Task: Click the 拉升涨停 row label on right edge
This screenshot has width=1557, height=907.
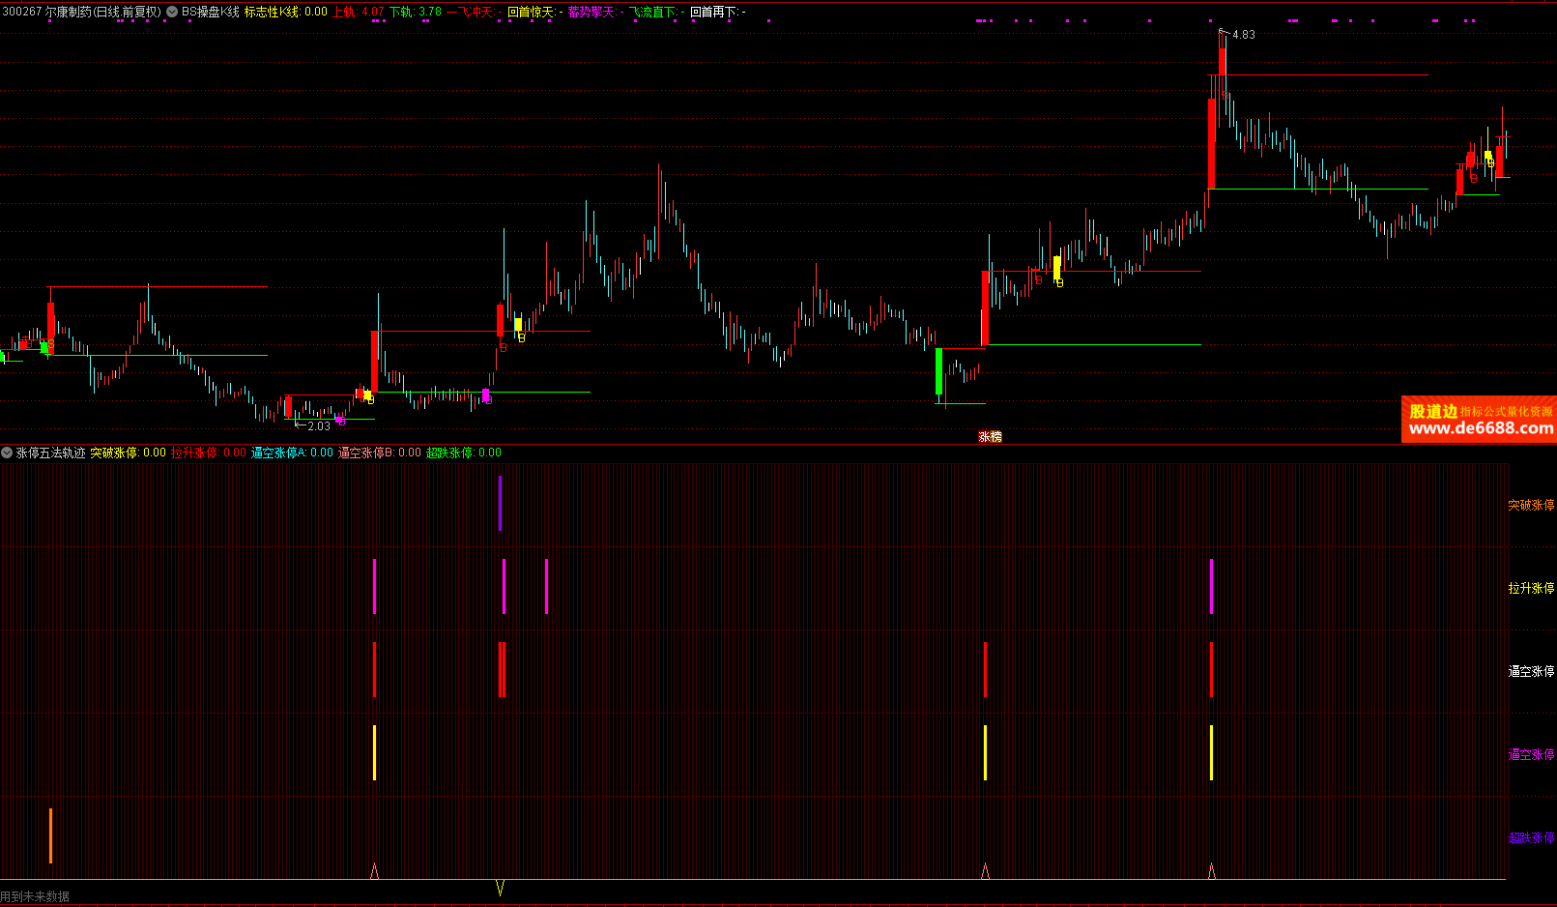Action: (1531, 589)
